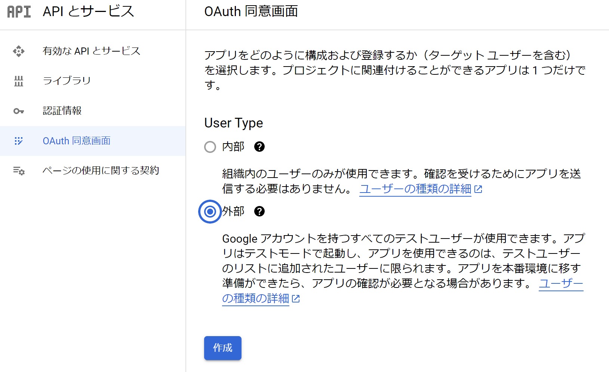Click the ライブラリ library icon in sidebar
Viewport: 609px width, 372px height.
click(x=18, y=81)
